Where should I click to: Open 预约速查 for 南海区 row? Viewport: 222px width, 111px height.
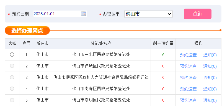(x=188, y=89)
